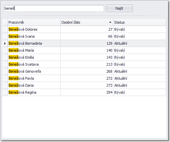The width and height of the screenshot is (170, 142).
Task: Pick worker Benešová Pavla
Action: click(x=21, y=78)
